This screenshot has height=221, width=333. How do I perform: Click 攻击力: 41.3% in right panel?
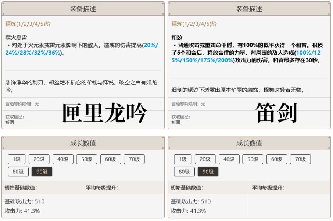point(189,211)
